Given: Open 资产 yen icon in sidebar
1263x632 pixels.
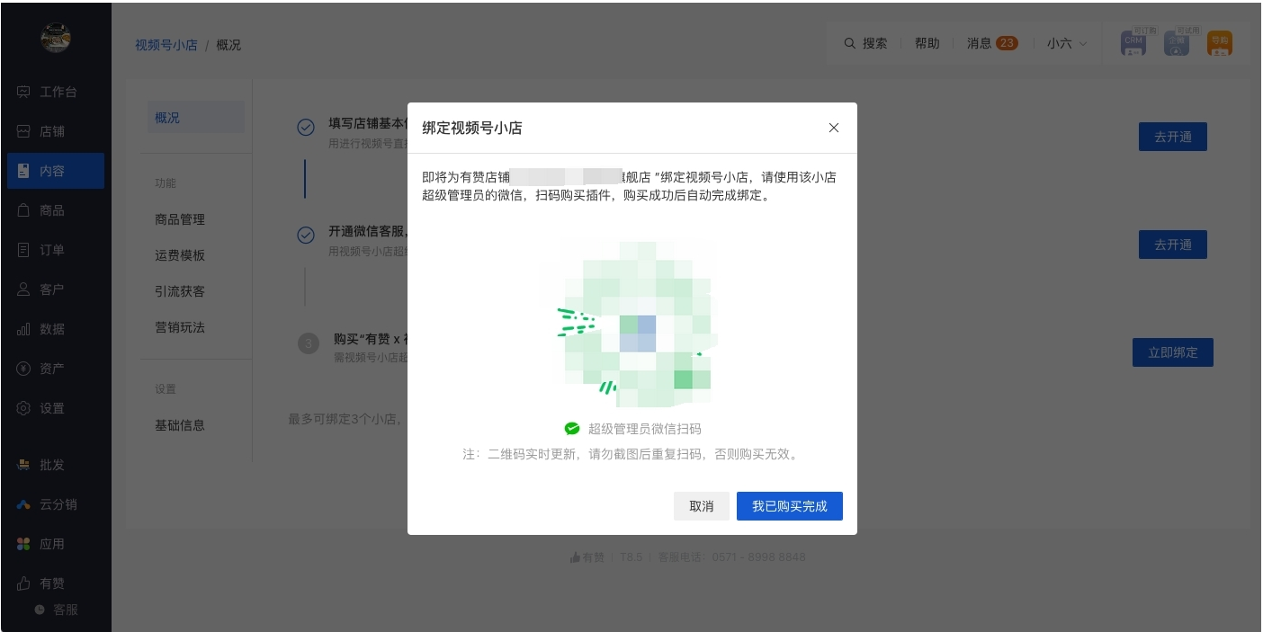Looking at the screenshot, I should 23,369.
